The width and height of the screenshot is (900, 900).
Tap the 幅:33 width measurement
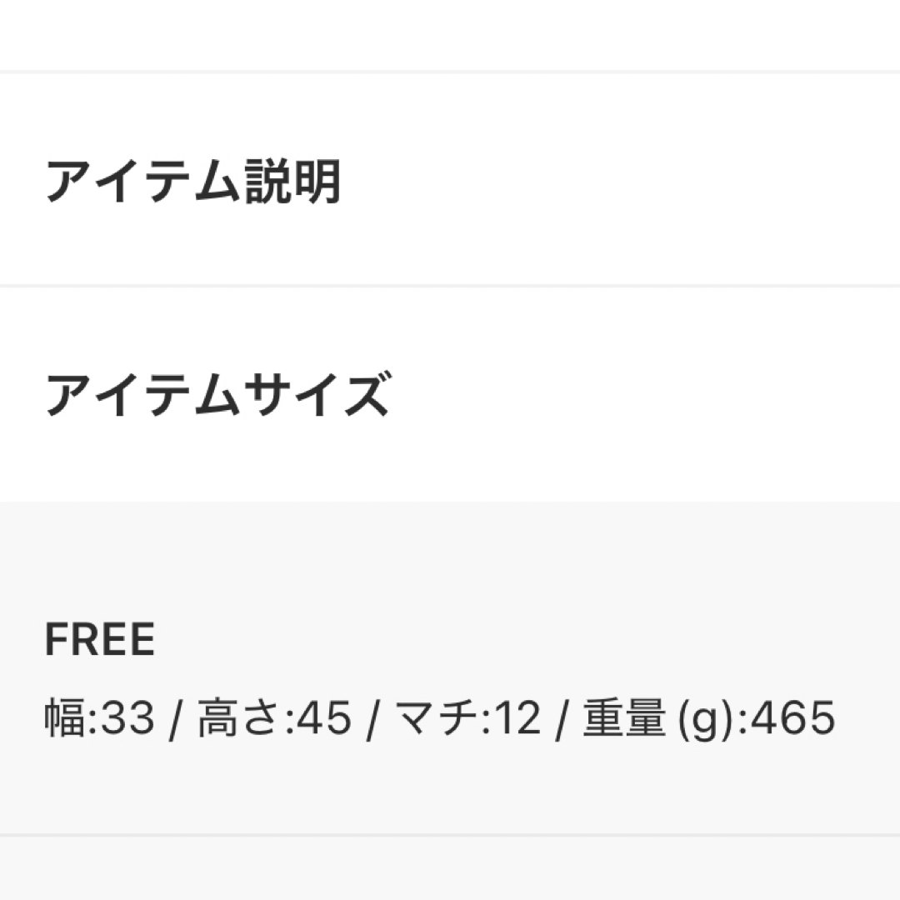click(x=100, y=717)
